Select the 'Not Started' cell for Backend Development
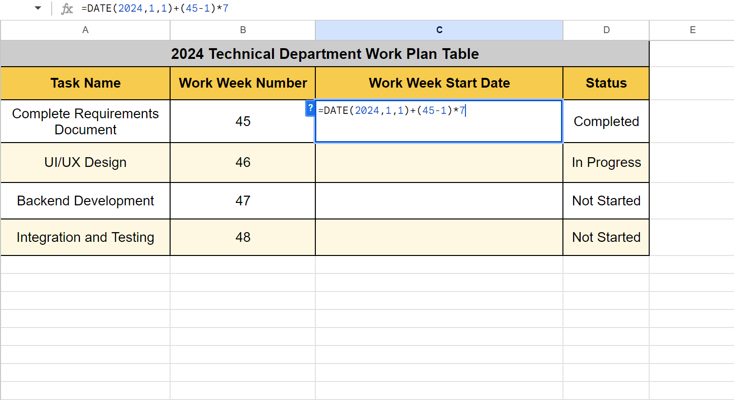 point(606,201)
